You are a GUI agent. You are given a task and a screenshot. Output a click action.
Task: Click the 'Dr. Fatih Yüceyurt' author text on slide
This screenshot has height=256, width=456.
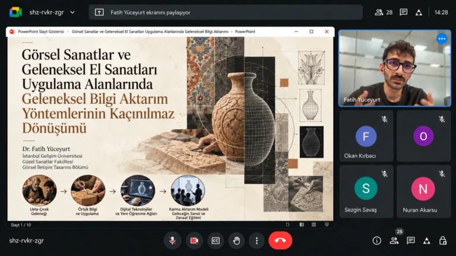click(x=46, y=149)
